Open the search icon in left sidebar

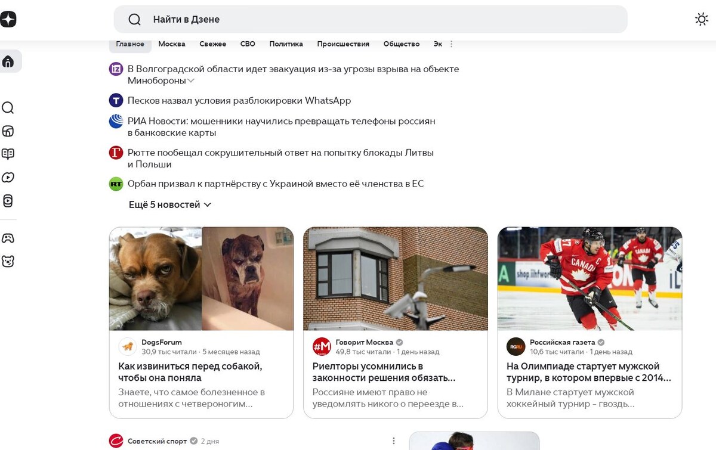8,108
